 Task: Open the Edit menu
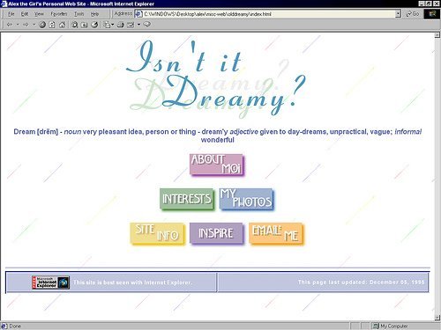coord(25,14)
